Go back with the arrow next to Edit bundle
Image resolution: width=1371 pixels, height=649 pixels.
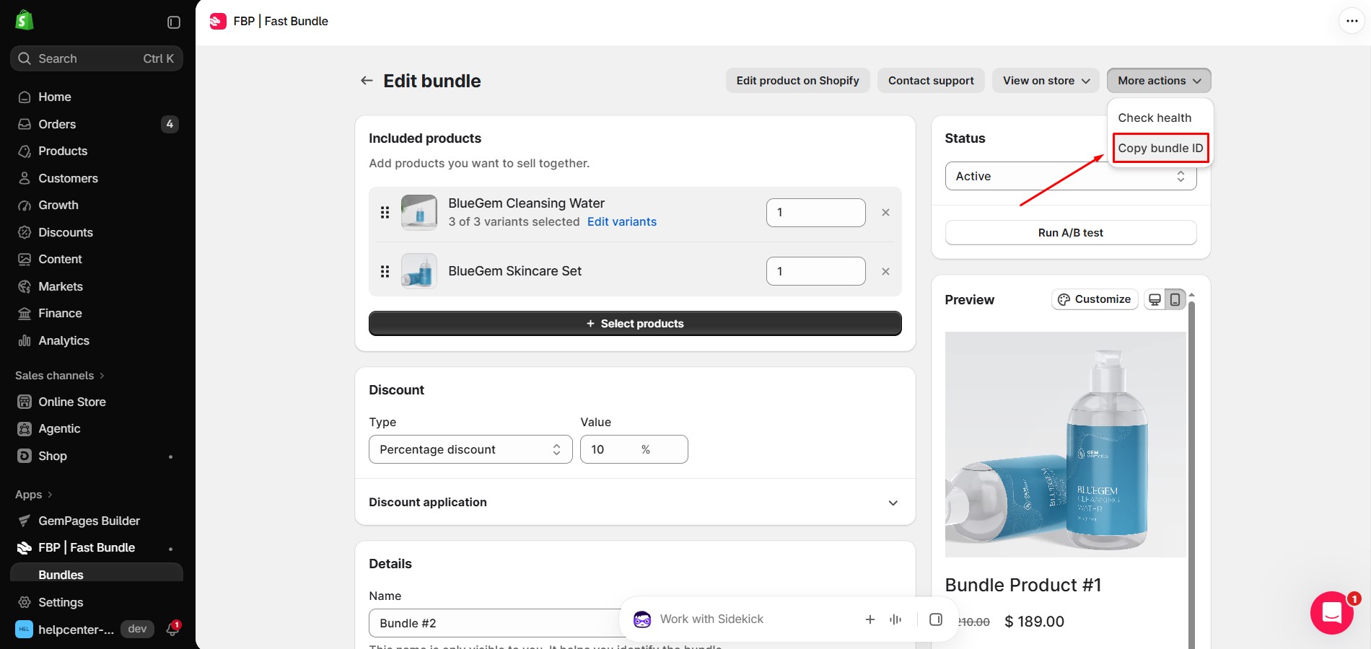click(367, 81)
